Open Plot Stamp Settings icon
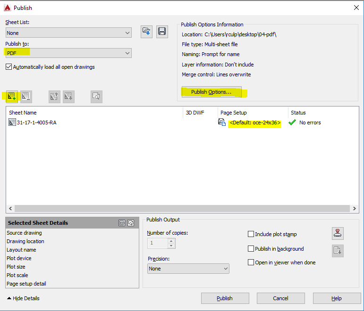364x311 pixels. tap(338, 233)
